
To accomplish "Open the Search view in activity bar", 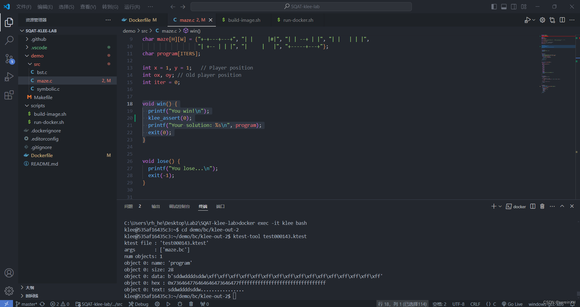I will (x=9, y=40).
